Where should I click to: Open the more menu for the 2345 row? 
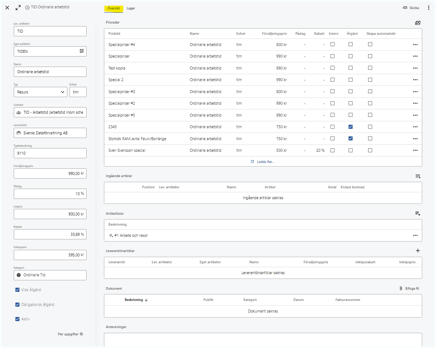point(415,127)
